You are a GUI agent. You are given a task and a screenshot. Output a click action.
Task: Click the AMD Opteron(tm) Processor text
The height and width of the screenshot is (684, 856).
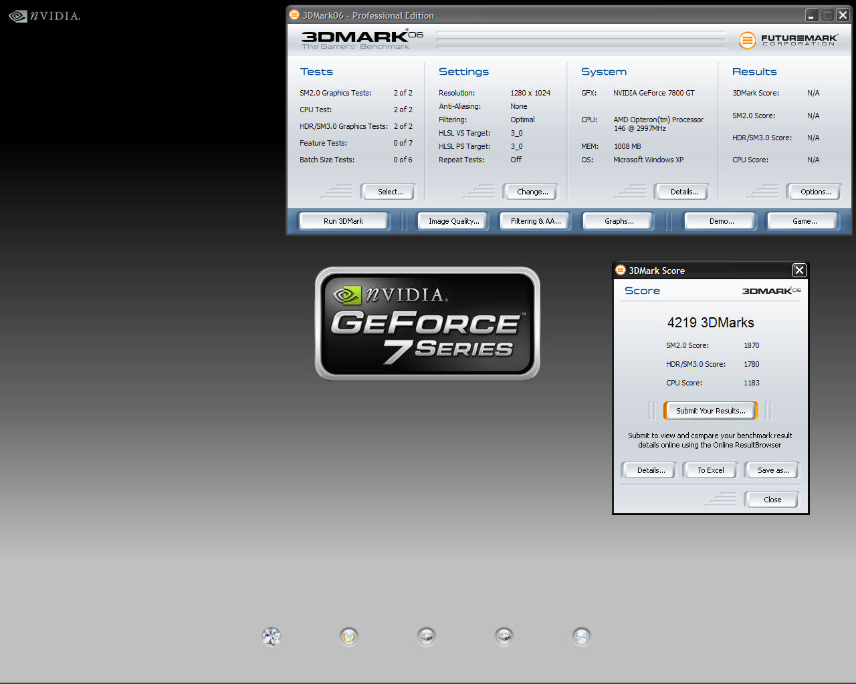pos(659,120)
